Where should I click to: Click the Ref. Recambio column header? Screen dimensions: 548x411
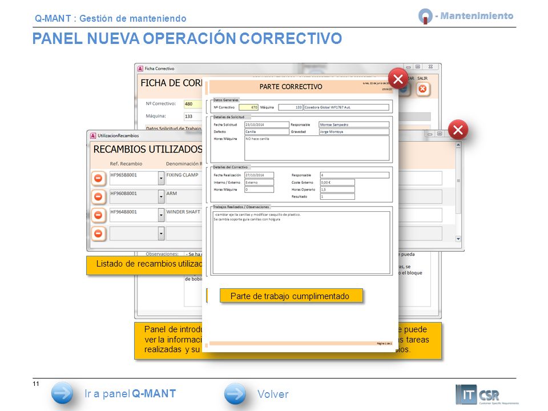(126, 164)
